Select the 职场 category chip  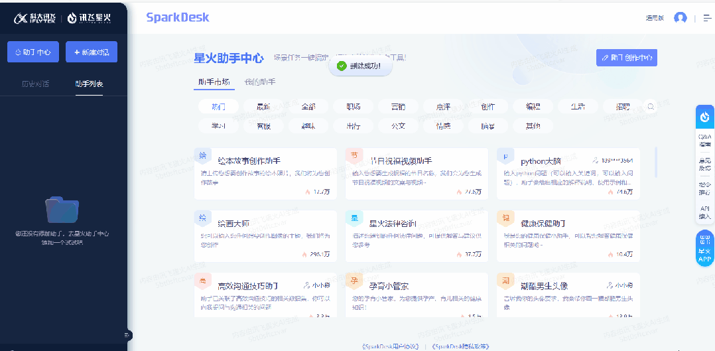pos(354,107)
